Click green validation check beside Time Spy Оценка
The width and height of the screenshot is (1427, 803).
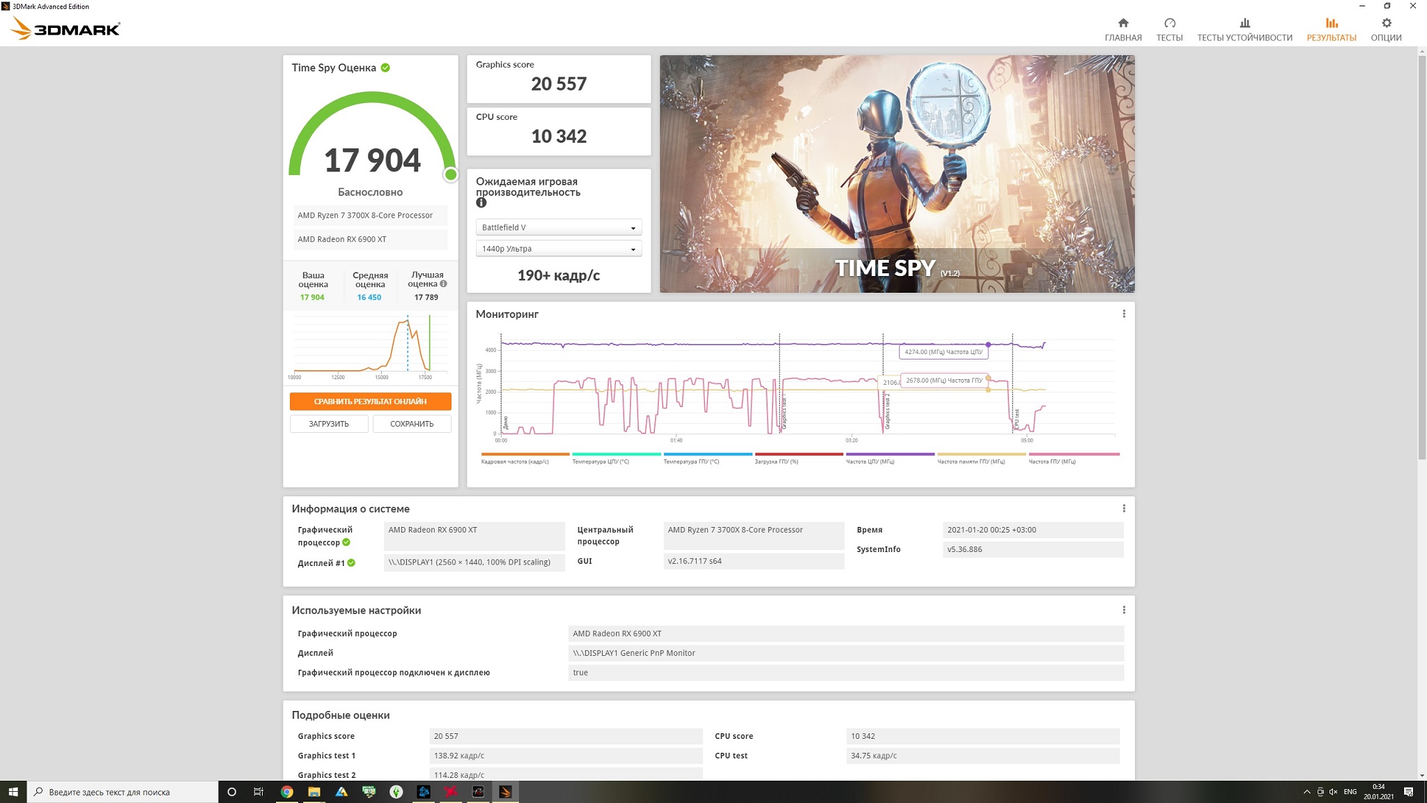(385, 68)
